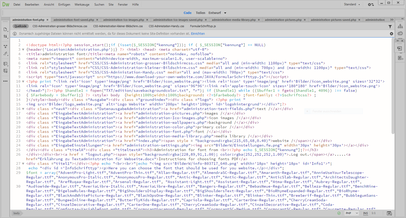406x218 pixels.
Task: Collapse right panel dock double-arrow
Action: point(402,19)
